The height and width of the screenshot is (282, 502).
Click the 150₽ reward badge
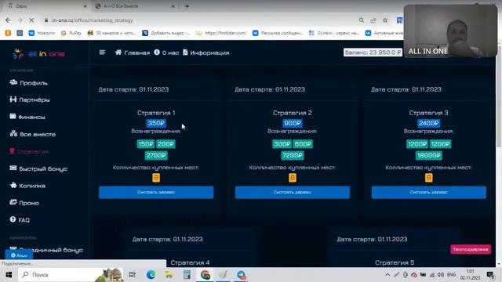click(x=146, y=144)
